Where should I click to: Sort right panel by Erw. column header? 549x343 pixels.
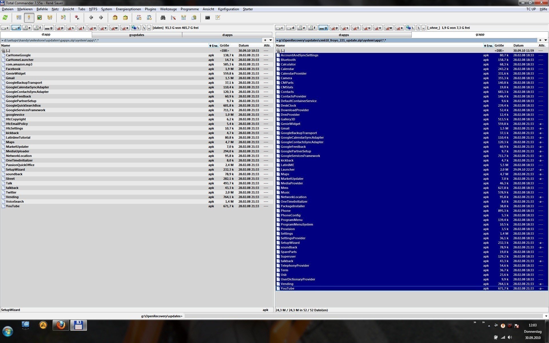click(488, 45)
